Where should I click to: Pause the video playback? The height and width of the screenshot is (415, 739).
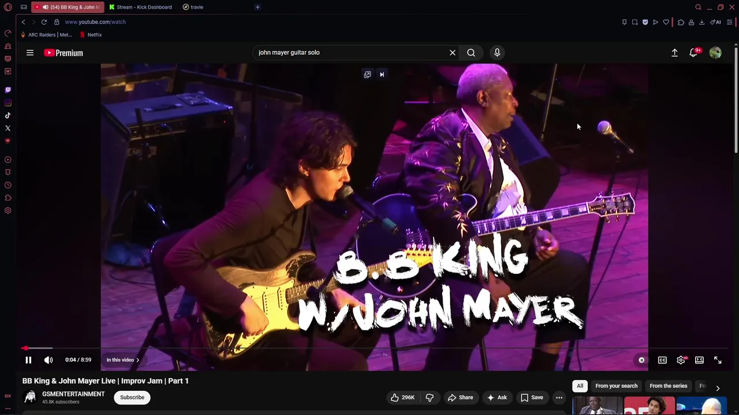tap(28, 360)
